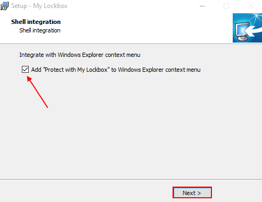Click the sparkle starburst in the wizard graphic
The height and width of the screenshot is (202, 262).
[256, 18]
